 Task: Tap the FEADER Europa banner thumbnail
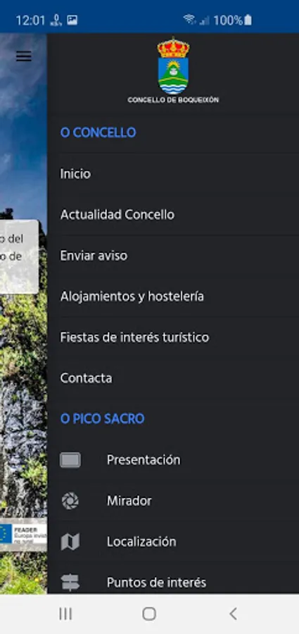point(23,535)
